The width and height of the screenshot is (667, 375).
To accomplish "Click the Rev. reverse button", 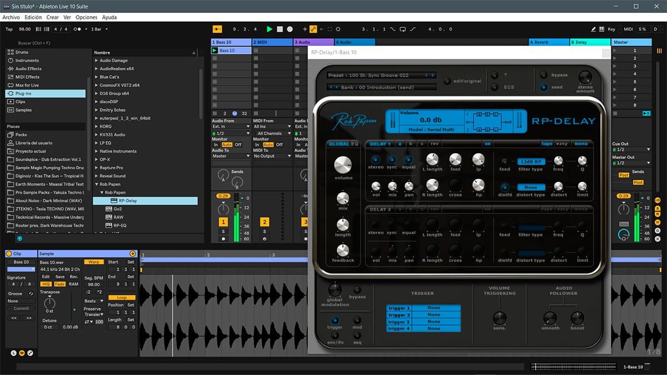I will pyautogui.click(x=73, y=277).
